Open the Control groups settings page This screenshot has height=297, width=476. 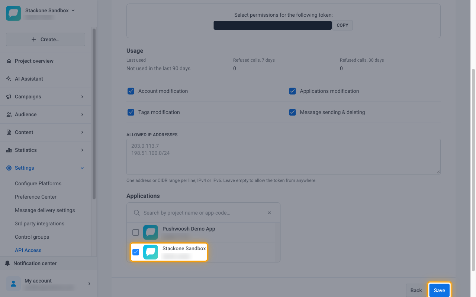click(32, 237)
